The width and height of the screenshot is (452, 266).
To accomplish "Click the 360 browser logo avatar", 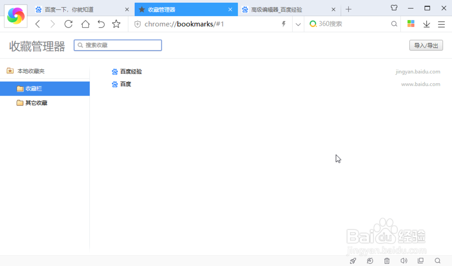I will pos(15,16).
